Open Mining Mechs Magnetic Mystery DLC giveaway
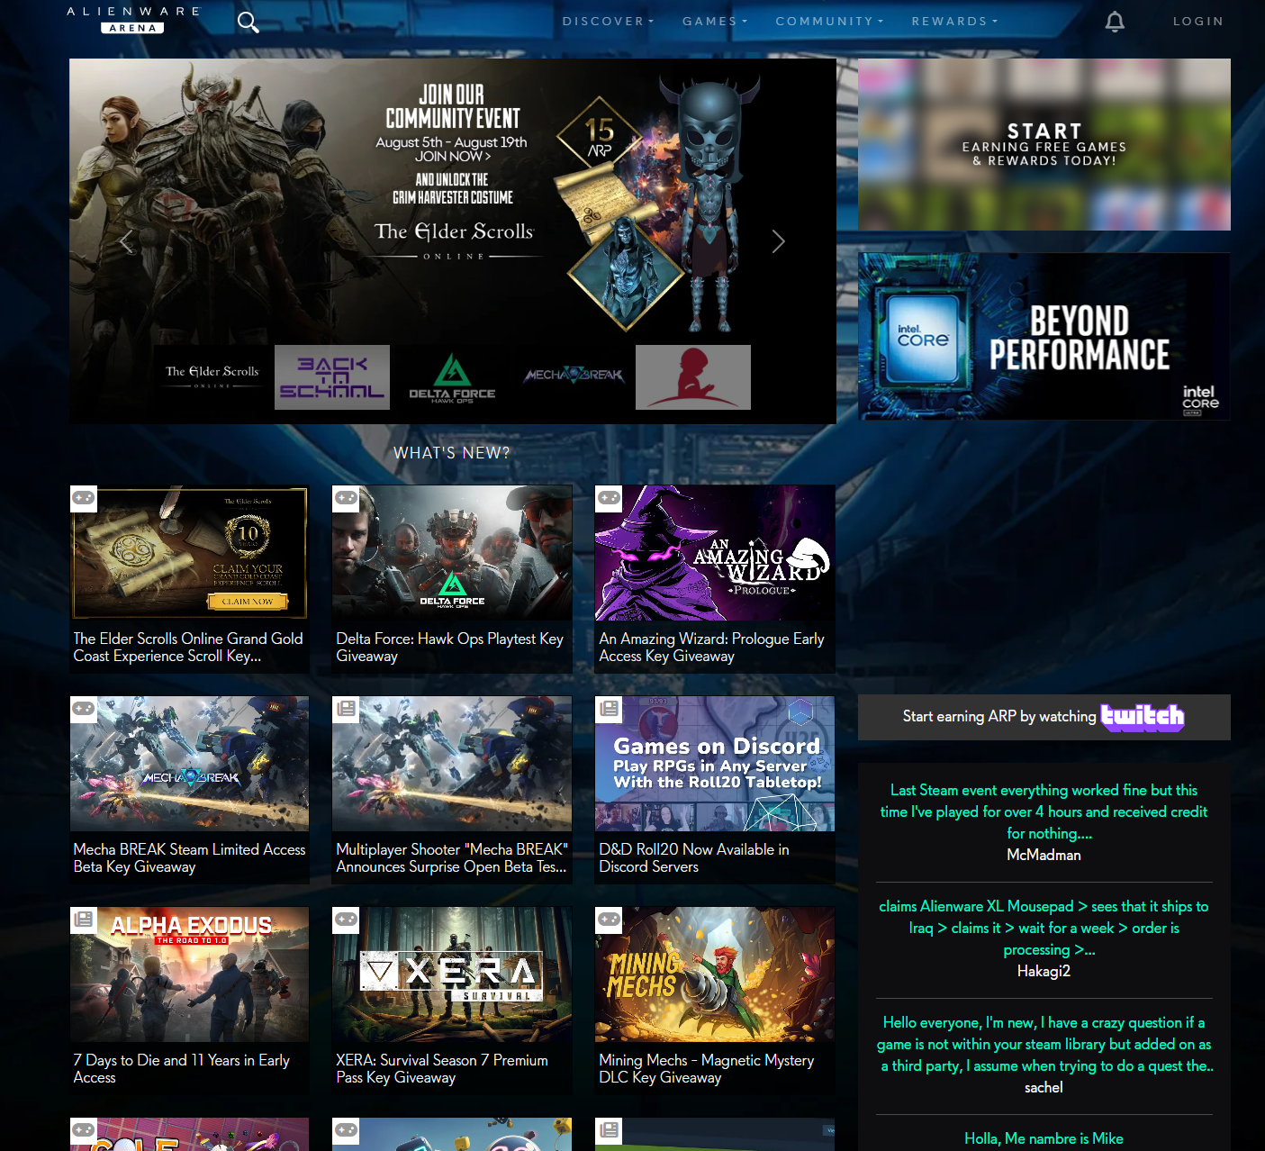Image resolution: width=1265 pixels, height=1151 pixels. [707, 1069]
